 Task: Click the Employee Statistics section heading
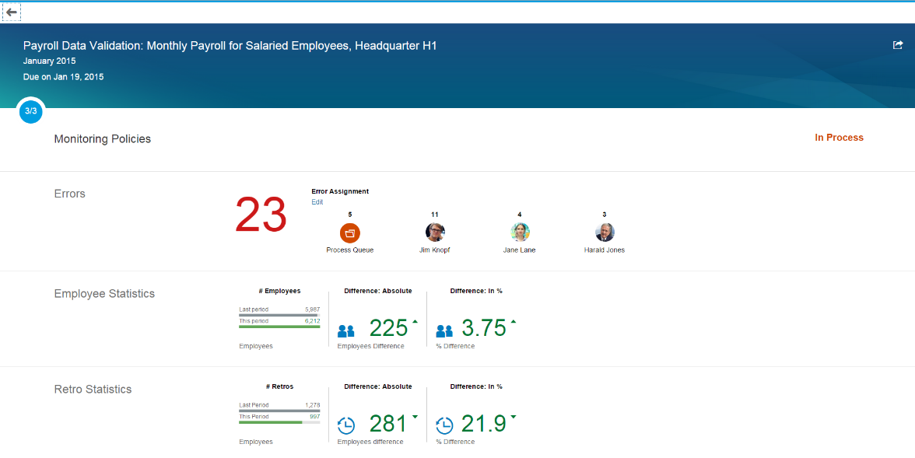[x=104, y=293]
